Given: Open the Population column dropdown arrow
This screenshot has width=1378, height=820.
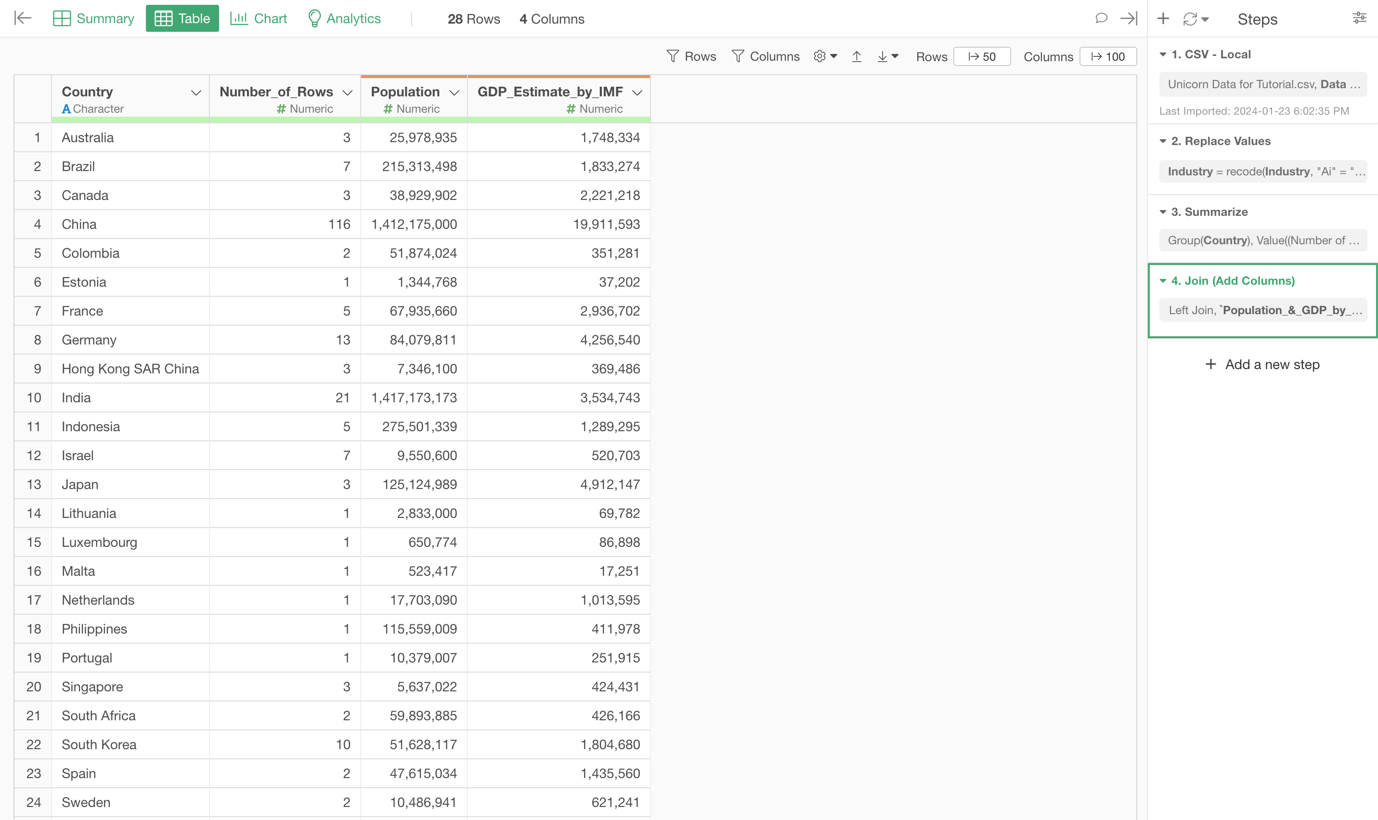Looking at the screenshot, I should 455,93.
